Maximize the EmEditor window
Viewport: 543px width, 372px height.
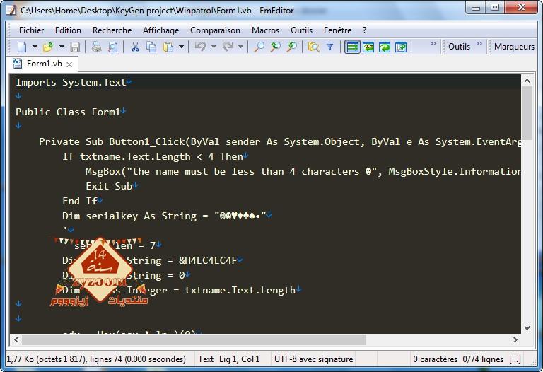(x=495, y=7)
